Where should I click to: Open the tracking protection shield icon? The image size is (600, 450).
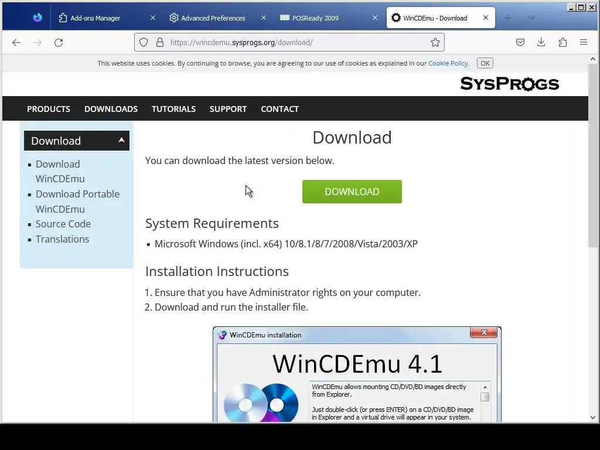(x=144, y=42)
